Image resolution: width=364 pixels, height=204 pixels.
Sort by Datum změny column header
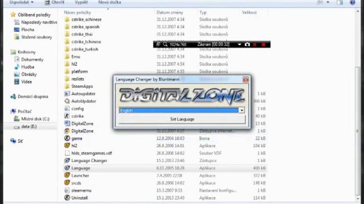(169, 12)
